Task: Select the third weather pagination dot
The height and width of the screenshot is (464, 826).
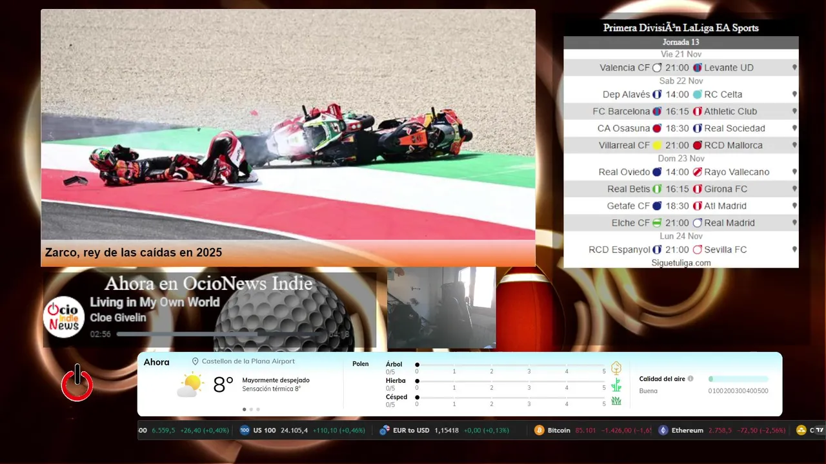Action: tap(258, 409)
